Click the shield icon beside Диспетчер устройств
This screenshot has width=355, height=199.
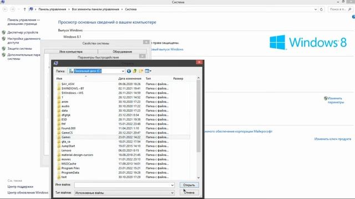[x=4, y=33]
